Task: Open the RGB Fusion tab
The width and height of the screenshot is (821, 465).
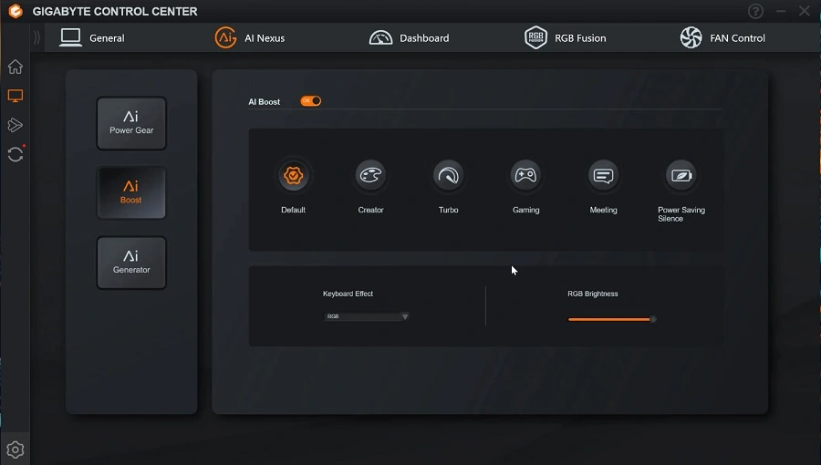Action: point(565,37)
